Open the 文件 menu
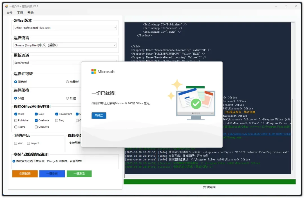 (x=9, y=13)
